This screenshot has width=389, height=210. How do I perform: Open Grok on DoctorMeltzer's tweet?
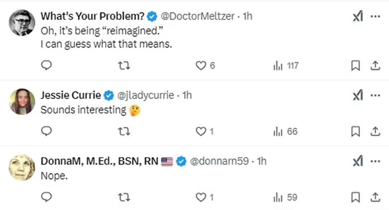point(358,16)
